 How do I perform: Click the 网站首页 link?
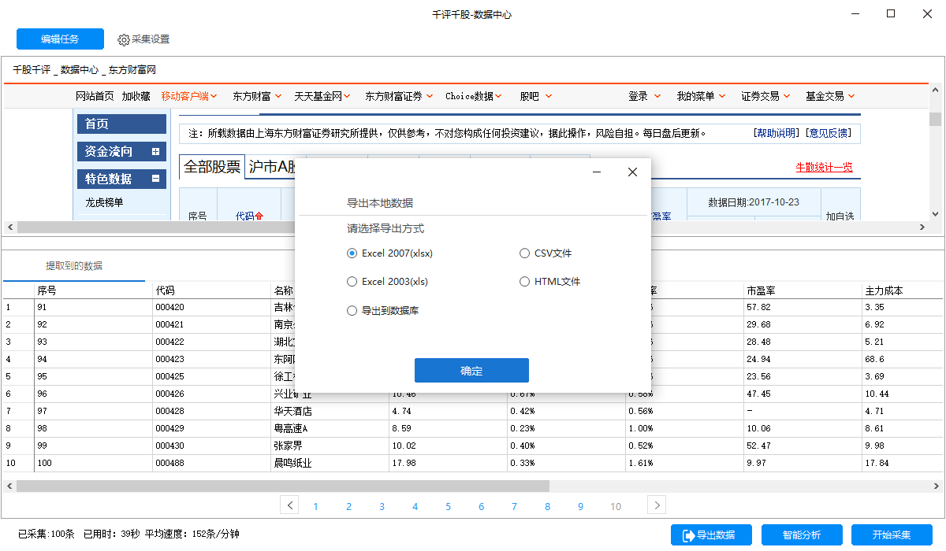[95, 96]
